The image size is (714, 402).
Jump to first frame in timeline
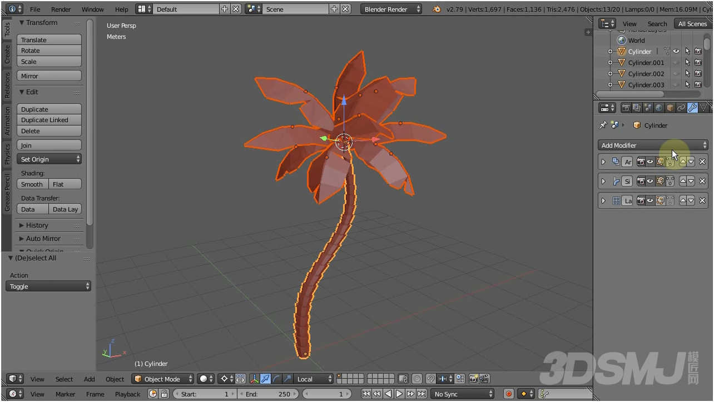tap(366, 394)
